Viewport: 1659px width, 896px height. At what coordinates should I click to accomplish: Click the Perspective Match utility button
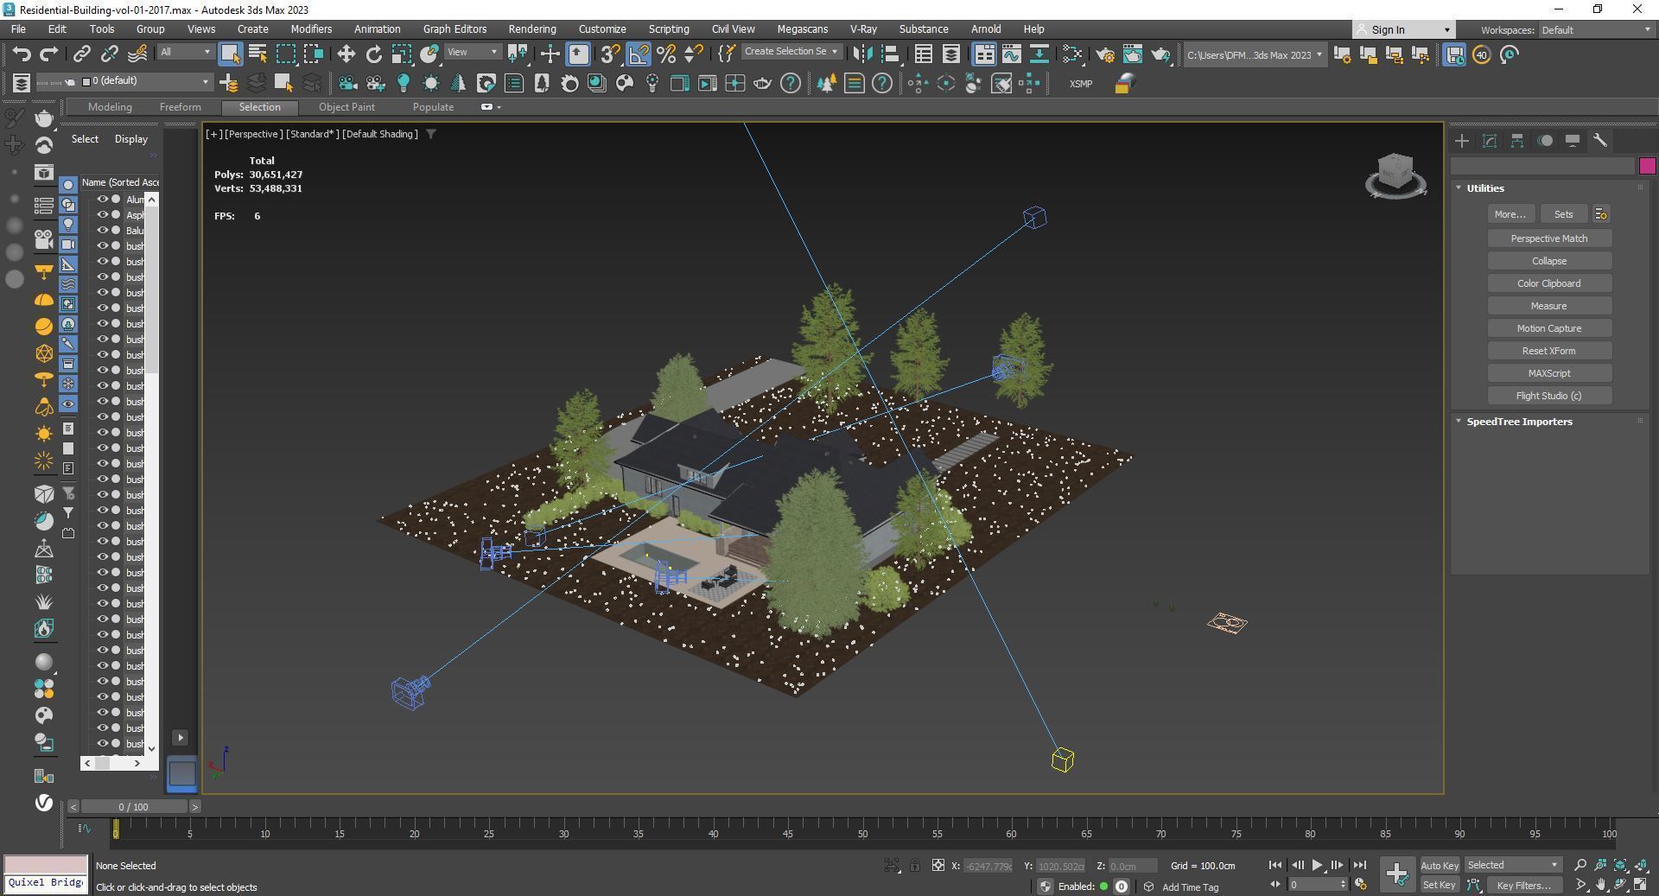(x=1548, y=238)
